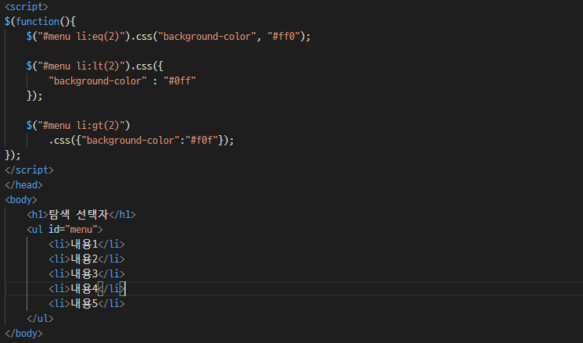The width and height of the screenshot is (583, 343).
Task: Click the "background-color", argument on eq(2) line
Action: (209, 37)
